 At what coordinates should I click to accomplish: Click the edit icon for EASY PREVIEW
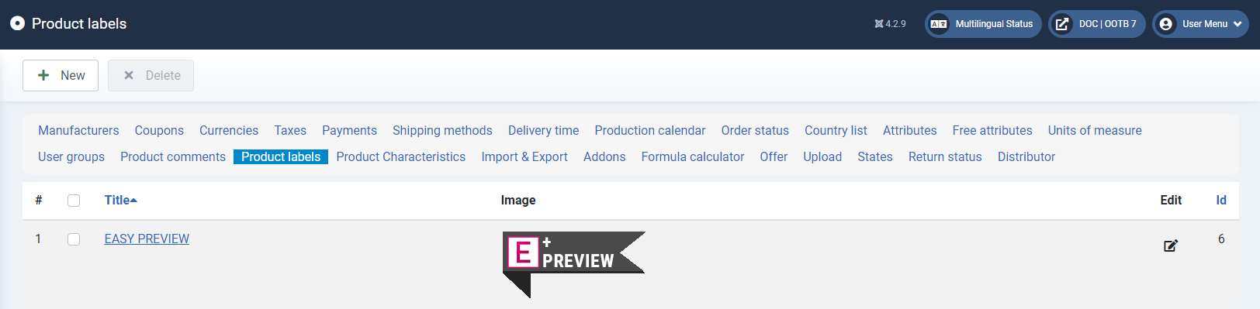coord(1171,245)
